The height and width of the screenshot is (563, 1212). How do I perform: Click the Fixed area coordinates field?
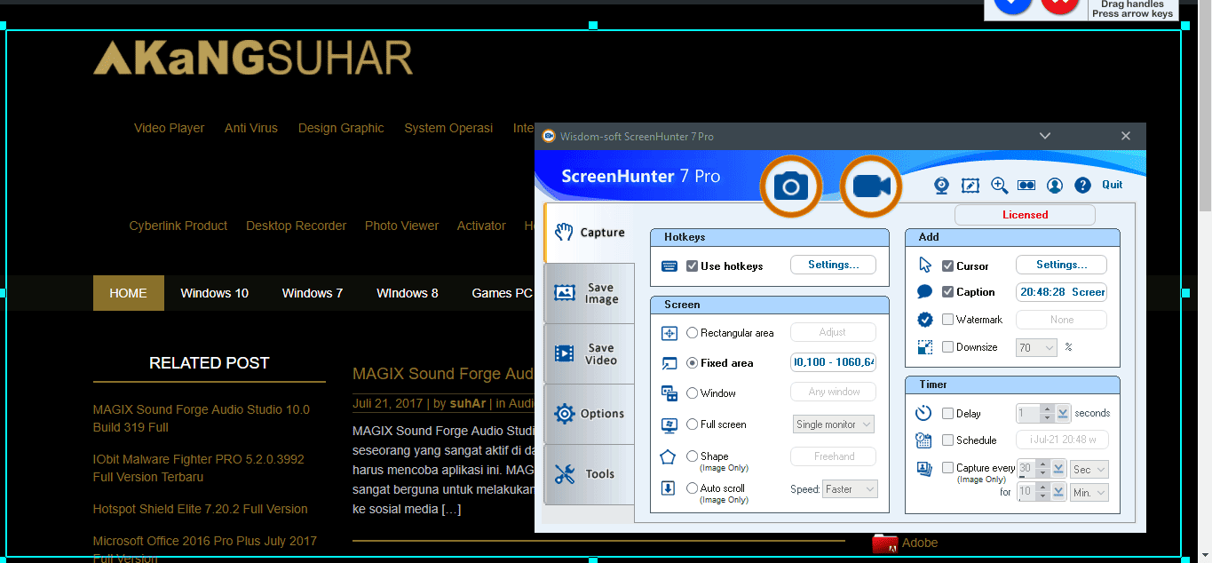coord(833,362)
